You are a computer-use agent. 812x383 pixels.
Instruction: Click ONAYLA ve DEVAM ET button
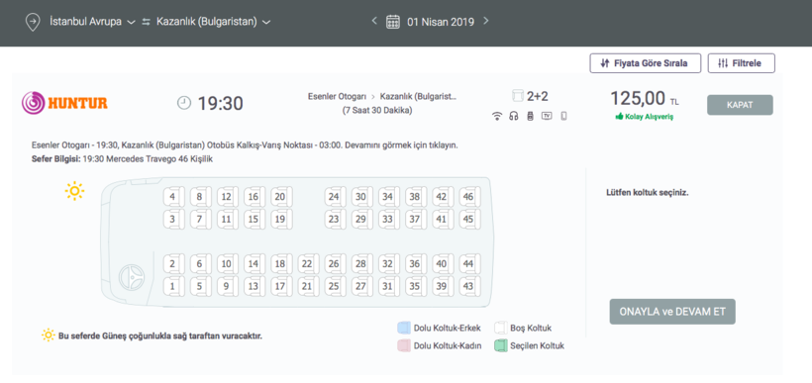click(672, 312)
